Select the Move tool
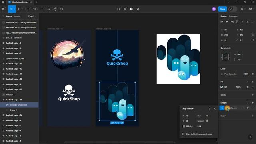Viewport: 256px width, 144px height. click(11, 9)
